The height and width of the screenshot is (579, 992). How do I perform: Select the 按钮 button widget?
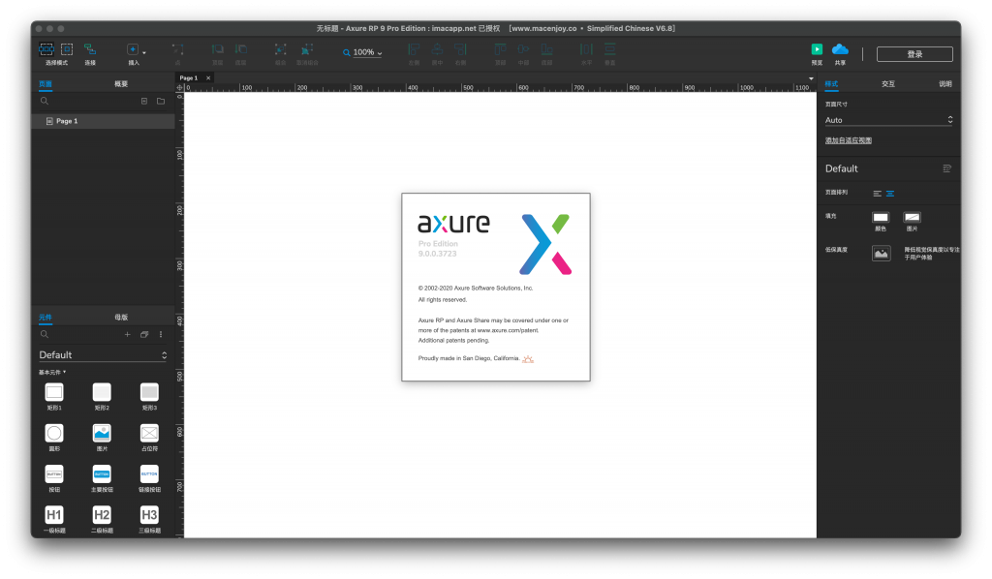(x=54, y=474)
